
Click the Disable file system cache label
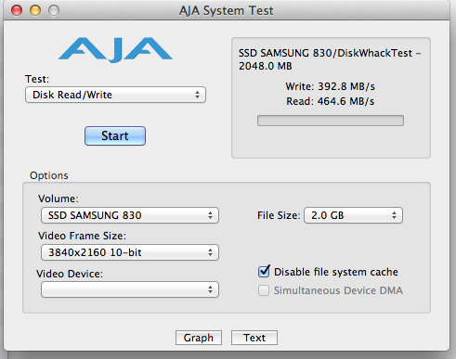(336, 272)
